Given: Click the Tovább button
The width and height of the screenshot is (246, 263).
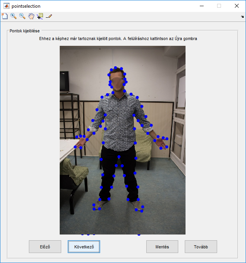Looking at the screenshot, I should (x=201, y=247).
